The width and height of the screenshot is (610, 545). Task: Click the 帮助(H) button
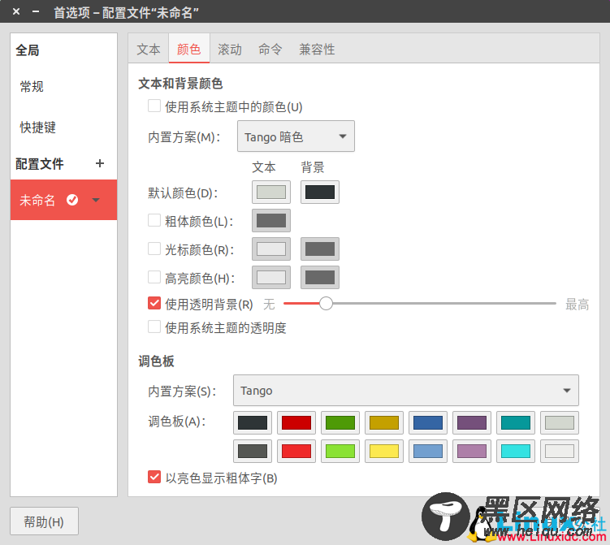coord(45,521)
